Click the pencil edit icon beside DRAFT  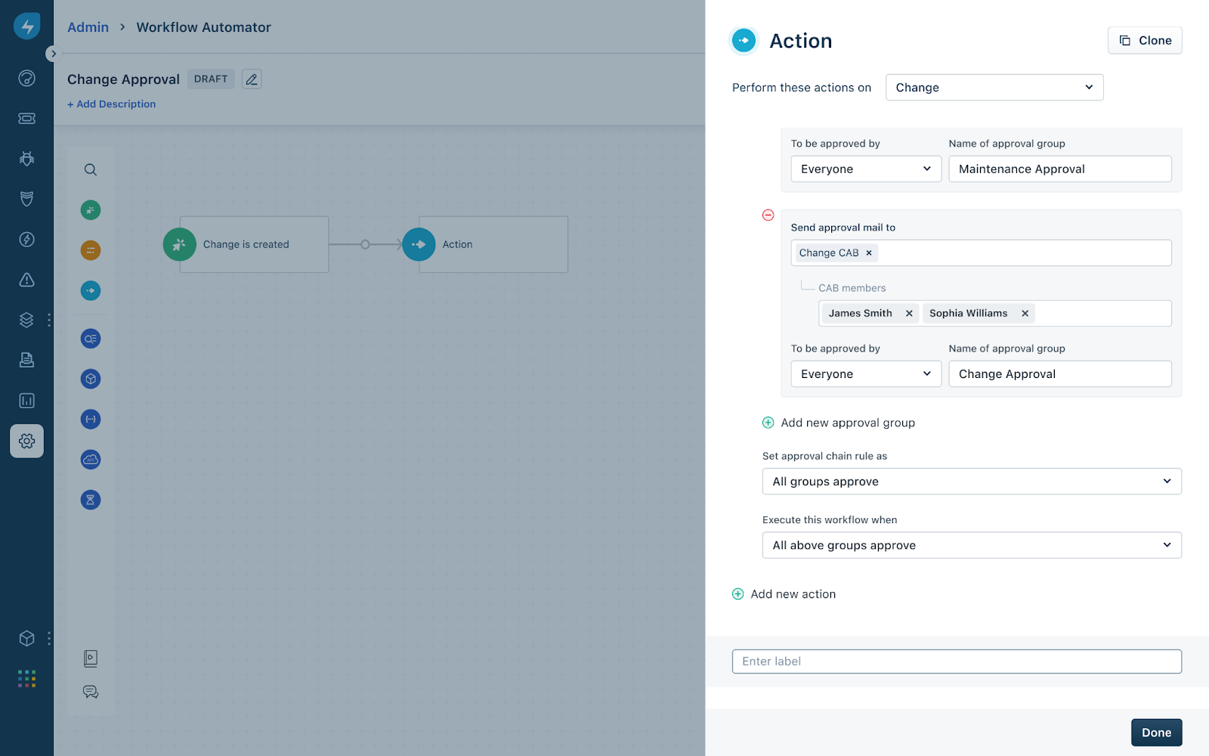[x=252, y=79]
